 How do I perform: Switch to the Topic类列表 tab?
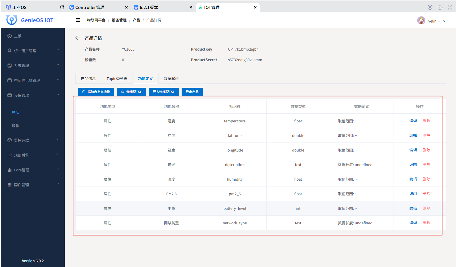point(117,79)
